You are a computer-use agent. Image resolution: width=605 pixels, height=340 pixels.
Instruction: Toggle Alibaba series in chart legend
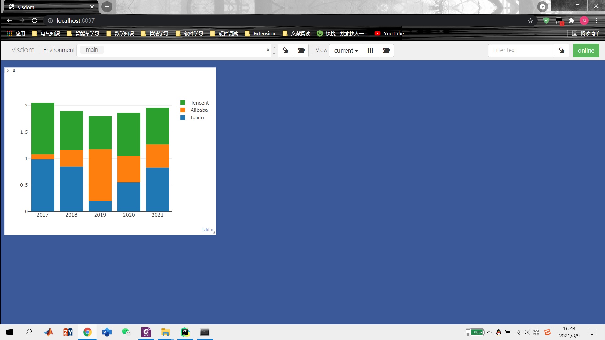pyautogui.click(x=199, y=110)
